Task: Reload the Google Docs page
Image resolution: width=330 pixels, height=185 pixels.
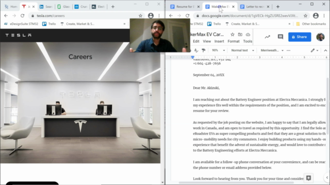Action: point(187,16)
